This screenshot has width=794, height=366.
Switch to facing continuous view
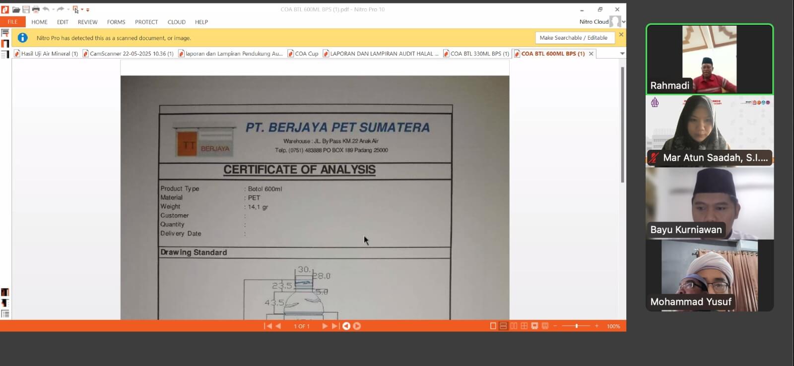[x=524, y=326]
